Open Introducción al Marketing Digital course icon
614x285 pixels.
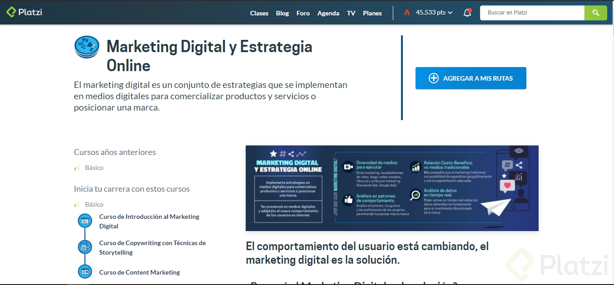85,221
